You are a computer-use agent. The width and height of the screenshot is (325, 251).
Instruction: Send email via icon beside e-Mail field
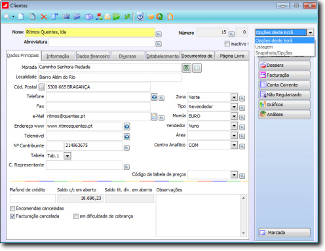coord(154,117)
